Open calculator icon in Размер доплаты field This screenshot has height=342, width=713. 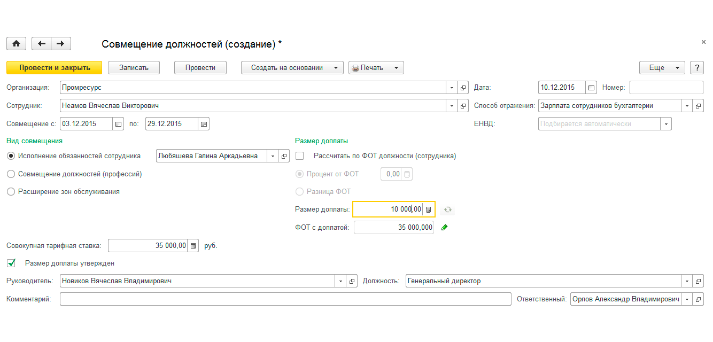tap(428, 209)
